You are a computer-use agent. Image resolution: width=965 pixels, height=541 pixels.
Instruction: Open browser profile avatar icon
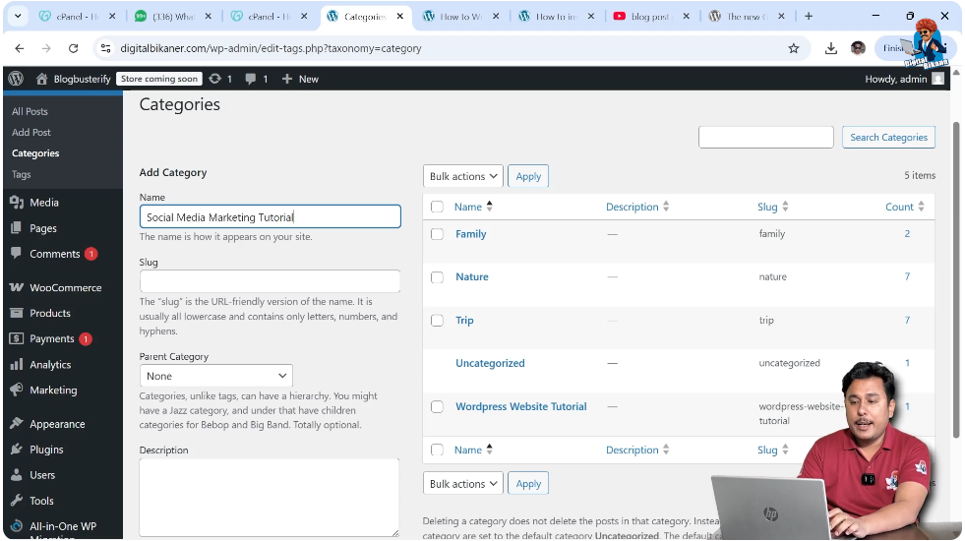point(858,48)
